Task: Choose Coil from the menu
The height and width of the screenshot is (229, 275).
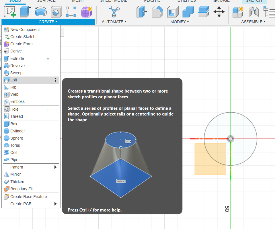Action: 31,152
